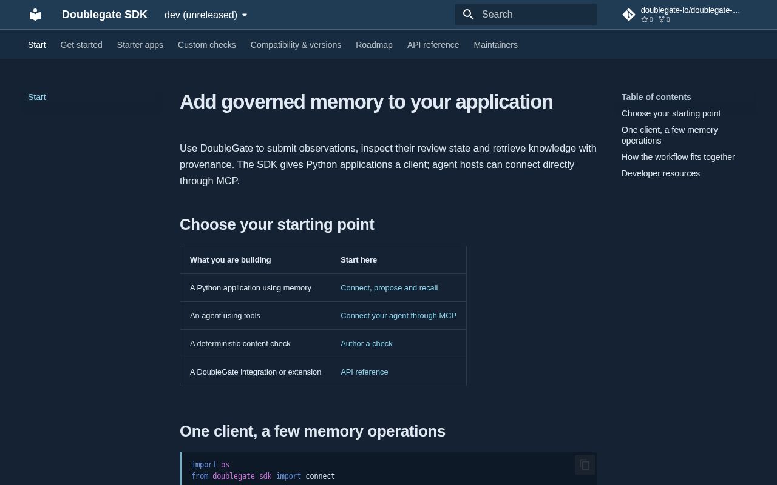Open the Roadmap tab
Image resolution: width=777 pixels, height=485 pixels.
(374, 45)
